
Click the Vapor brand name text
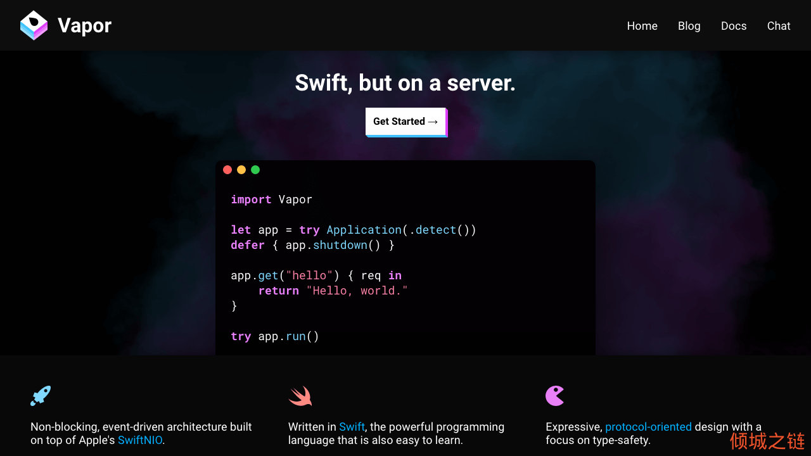[x=84, y=25]
